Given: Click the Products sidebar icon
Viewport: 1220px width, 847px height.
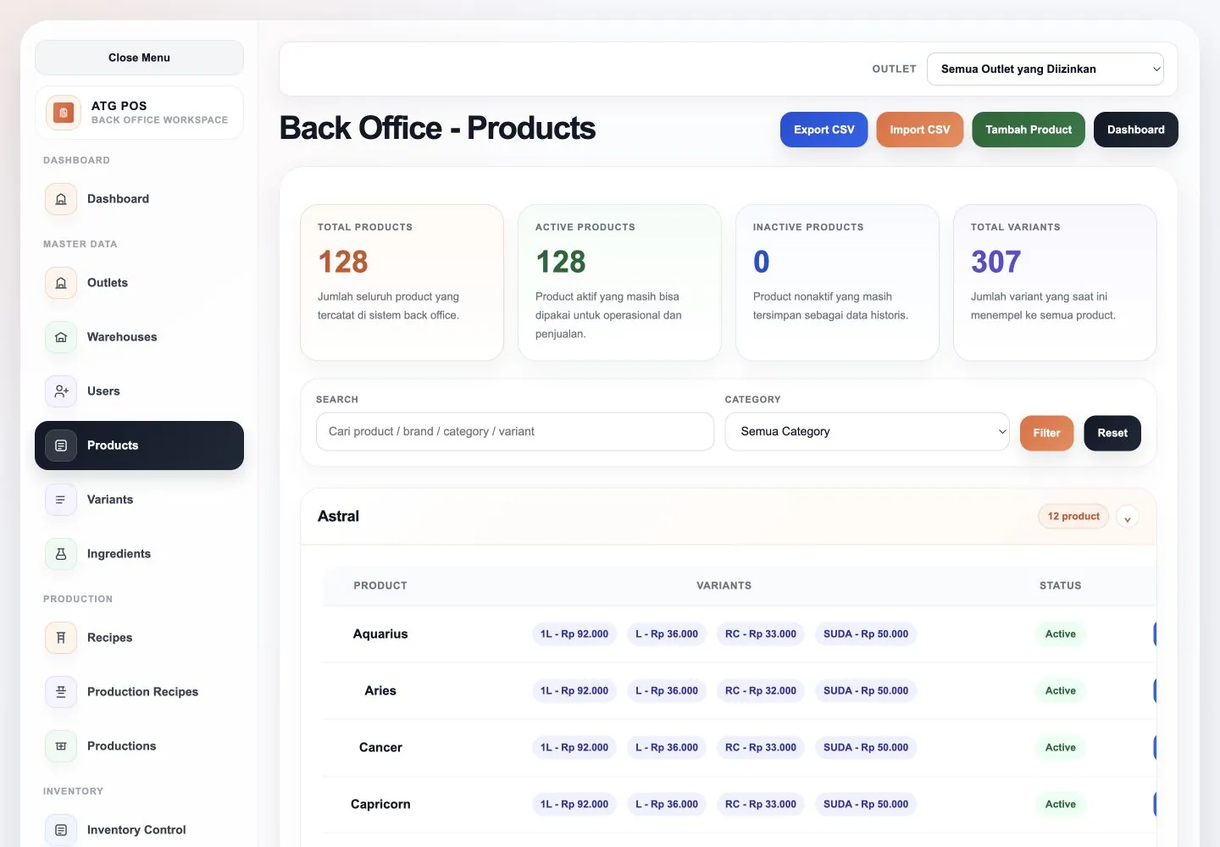Looking at the screenshot, I should click(61, 446).
